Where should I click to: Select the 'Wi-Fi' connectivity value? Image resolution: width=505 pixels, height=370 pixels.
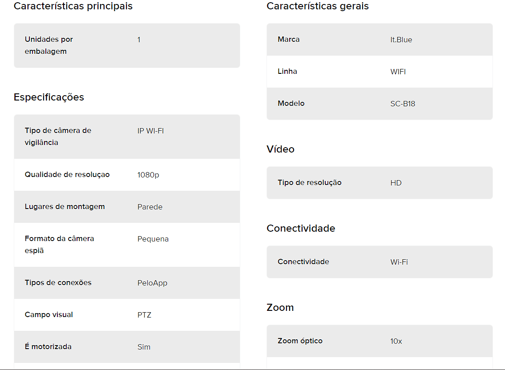click(399, 262)
